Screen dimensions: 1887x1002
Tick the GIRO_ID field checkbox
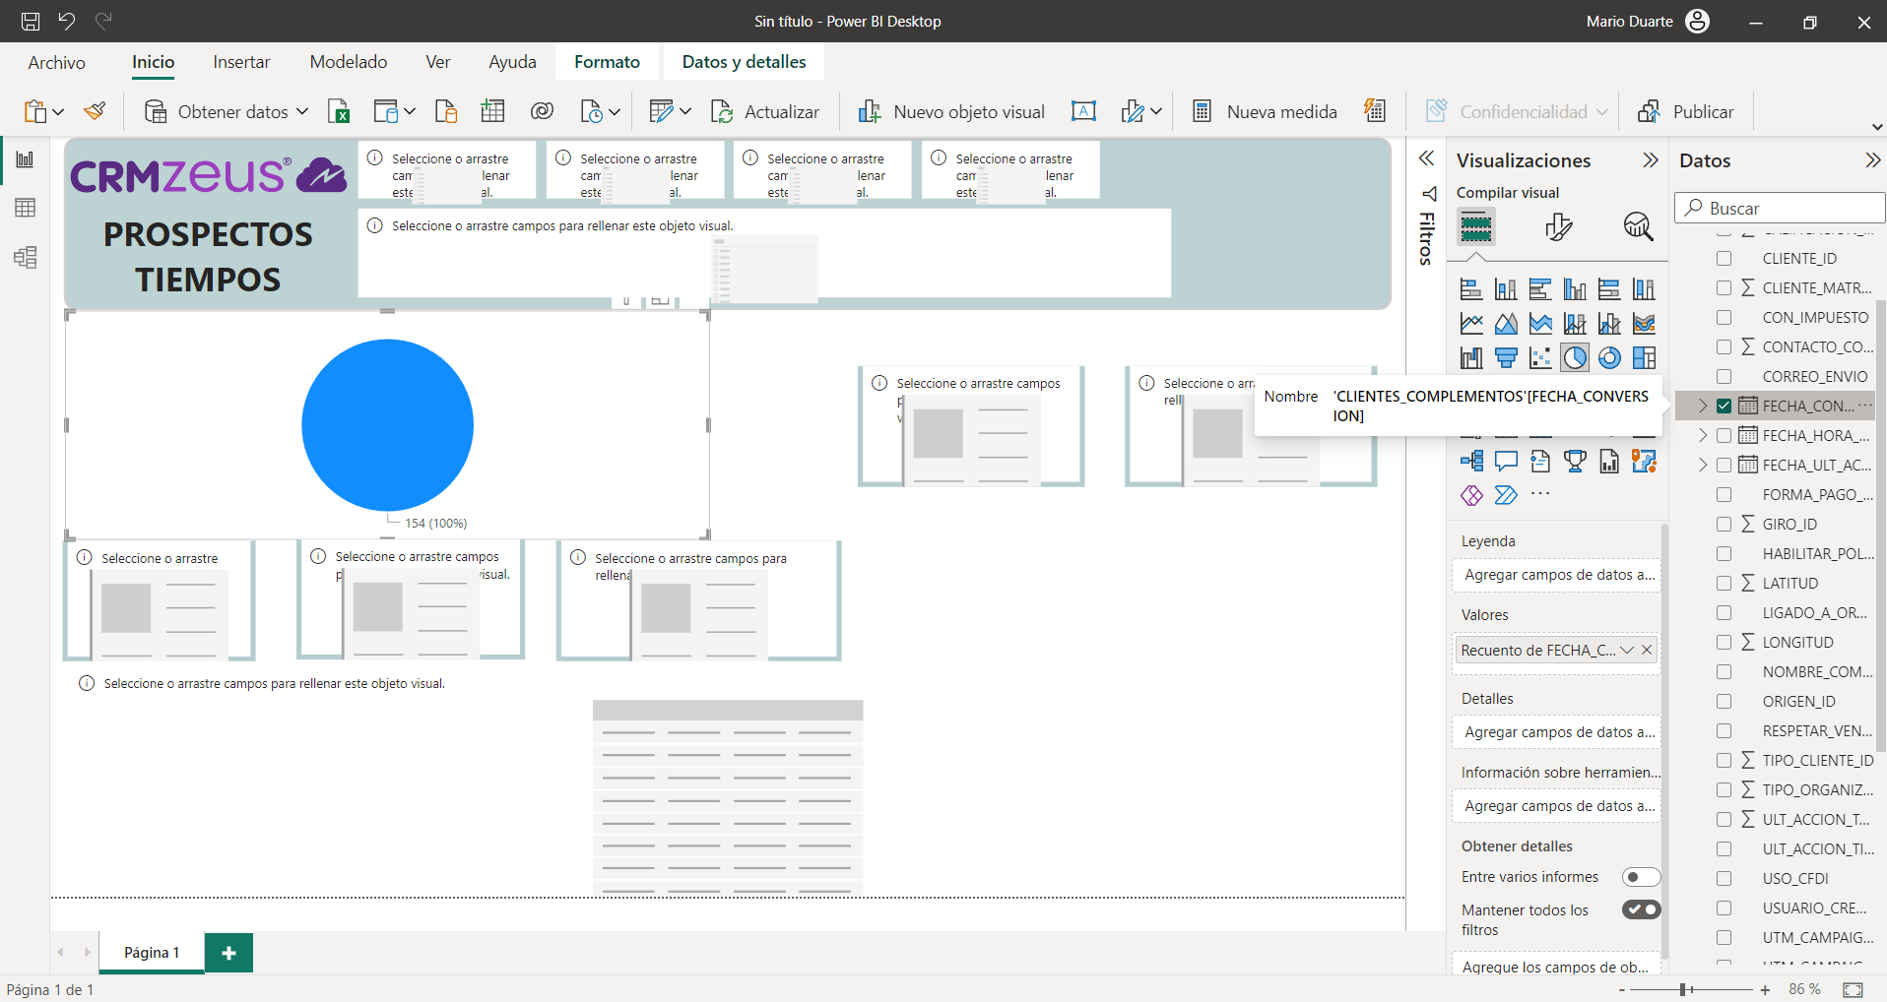[1724, 525]
